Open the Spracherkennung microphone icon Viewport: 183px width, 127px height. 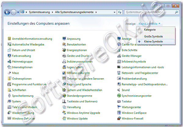click(9, 96)
